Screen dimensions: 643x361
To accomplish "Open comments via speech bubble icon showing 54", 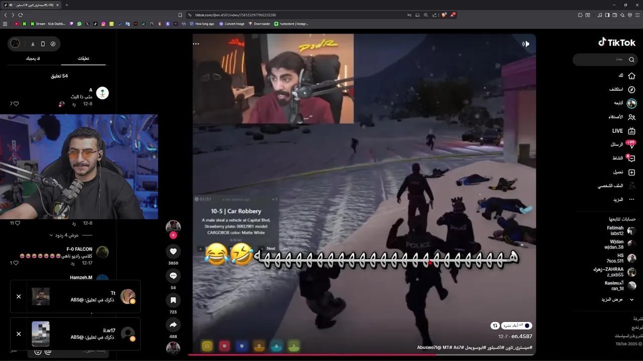I will click(173, 276).
